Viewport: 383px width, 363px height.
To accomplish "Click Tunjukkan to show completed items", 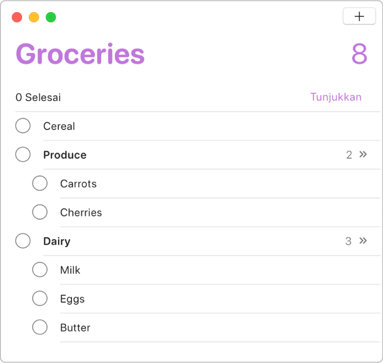I will click(336, 97).
